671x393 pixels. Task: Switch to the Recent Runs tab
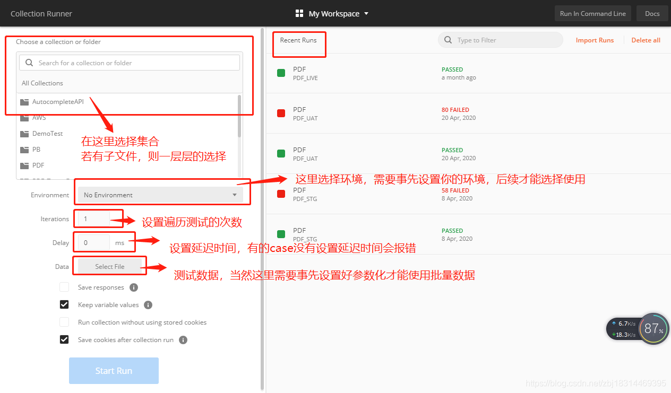298,40
